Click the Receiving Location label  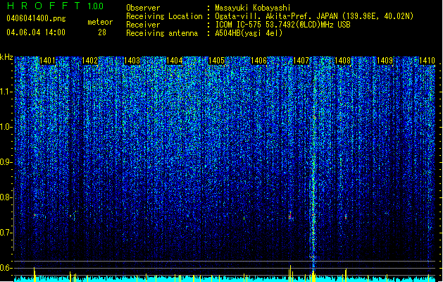(164, 16)
